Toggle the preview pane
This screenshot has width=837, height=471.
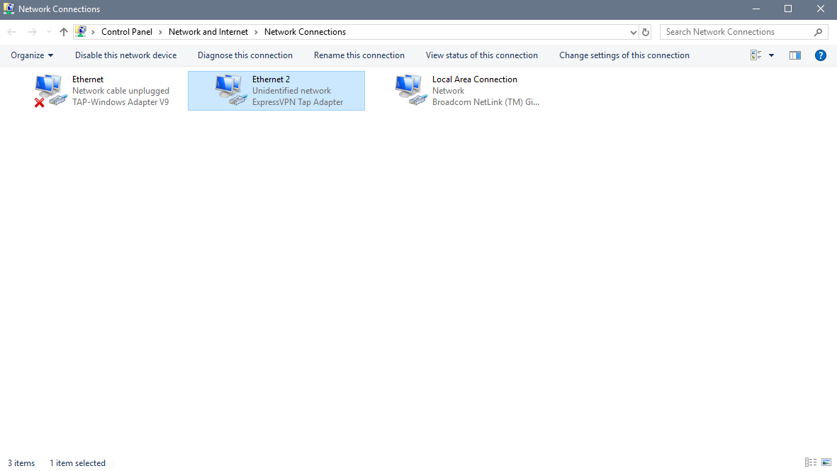(x=794, y=55)
